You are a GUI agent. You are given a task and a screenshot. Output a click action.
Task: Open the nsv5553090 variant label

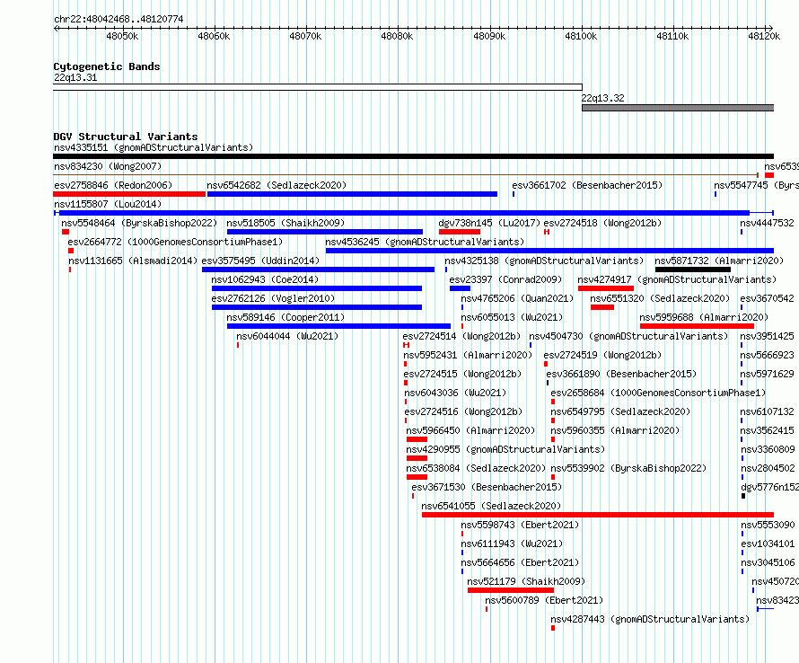tap(768, 526)
